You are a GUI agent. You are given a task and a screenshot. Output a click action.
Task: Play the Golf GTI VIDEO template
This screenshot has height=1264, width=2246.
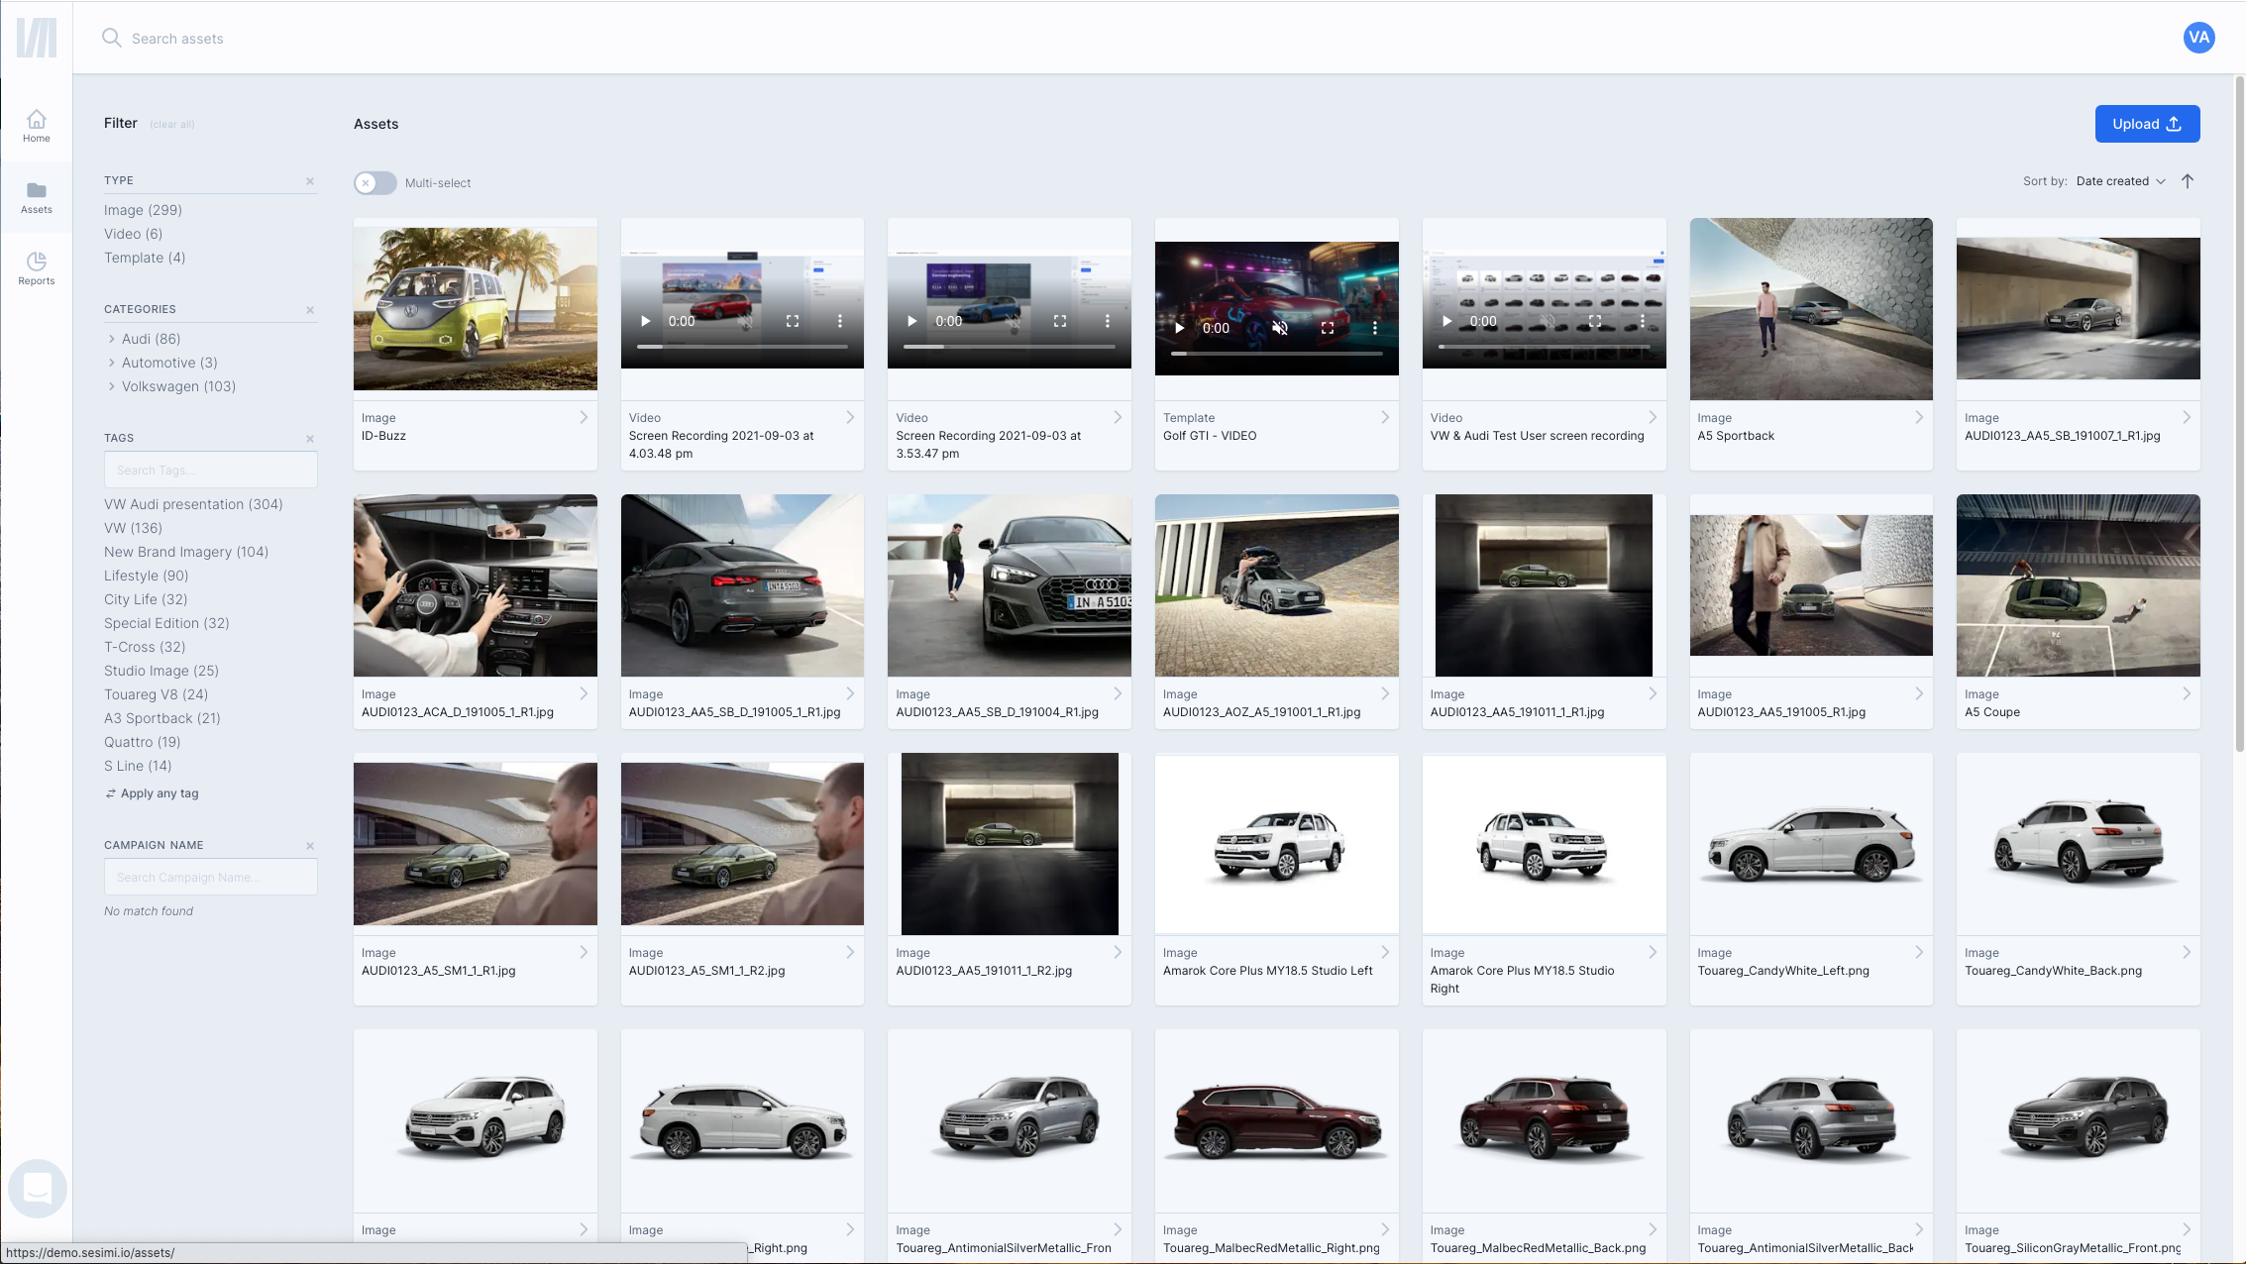[1179, 328]
